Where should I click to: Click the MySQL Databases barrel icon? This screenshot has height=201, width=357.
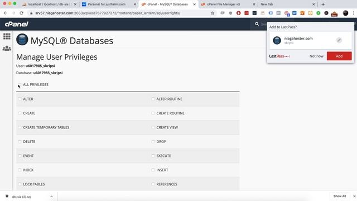[22, 40]
